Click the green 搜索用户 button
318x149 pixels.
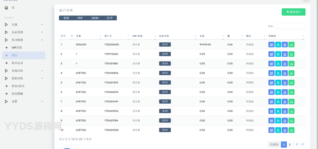pos(293,12)
